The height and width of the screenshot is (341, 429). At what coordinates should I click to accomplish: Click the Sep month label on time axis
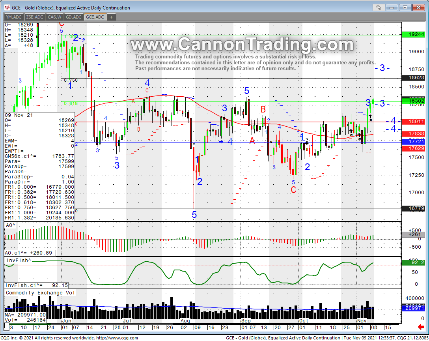pyautogui.click(x=246, y=321)
